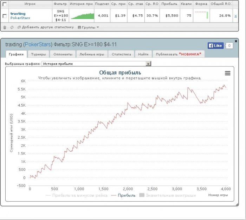Click the Facebook Like button

coord(215,45)
